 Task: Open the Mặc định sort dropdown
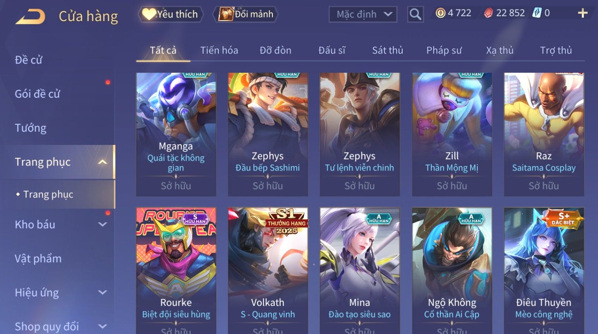coord(363,15)
